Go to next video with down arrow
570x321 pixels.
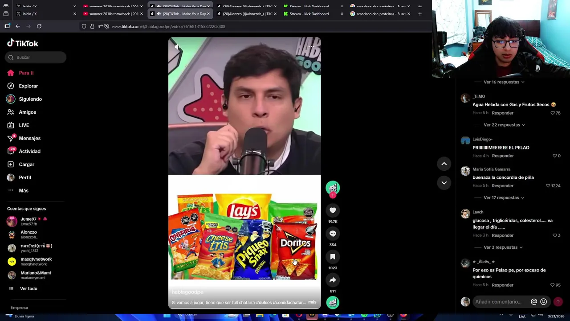click(x=444, y=183)
